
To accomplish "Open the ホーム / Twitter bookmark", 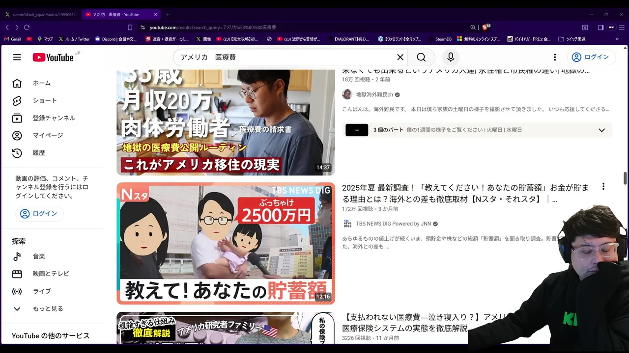I will 74,39.
